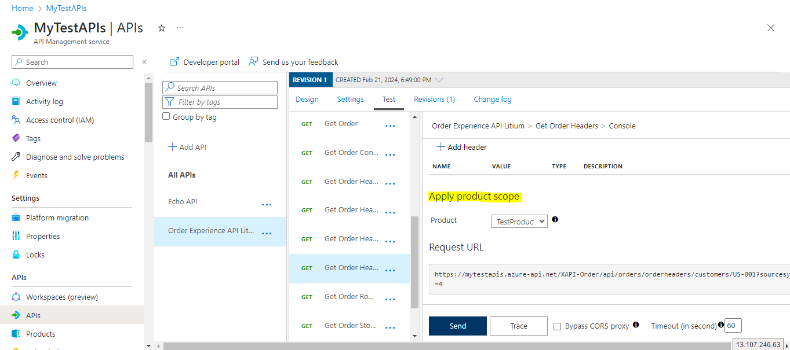This screenshot has width=790, height=350.
Task: Open Properties in the sidebar
Action: 43,236
